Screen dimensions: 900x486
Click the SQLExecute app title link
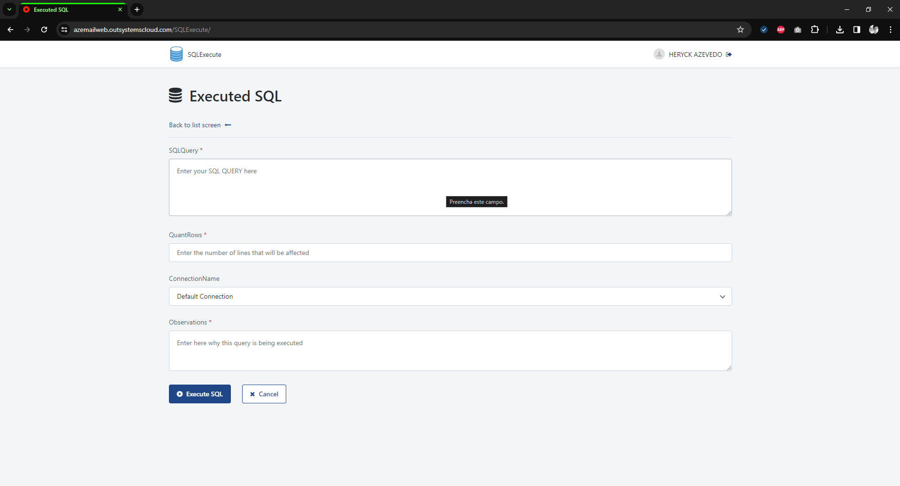click(205, 54)
